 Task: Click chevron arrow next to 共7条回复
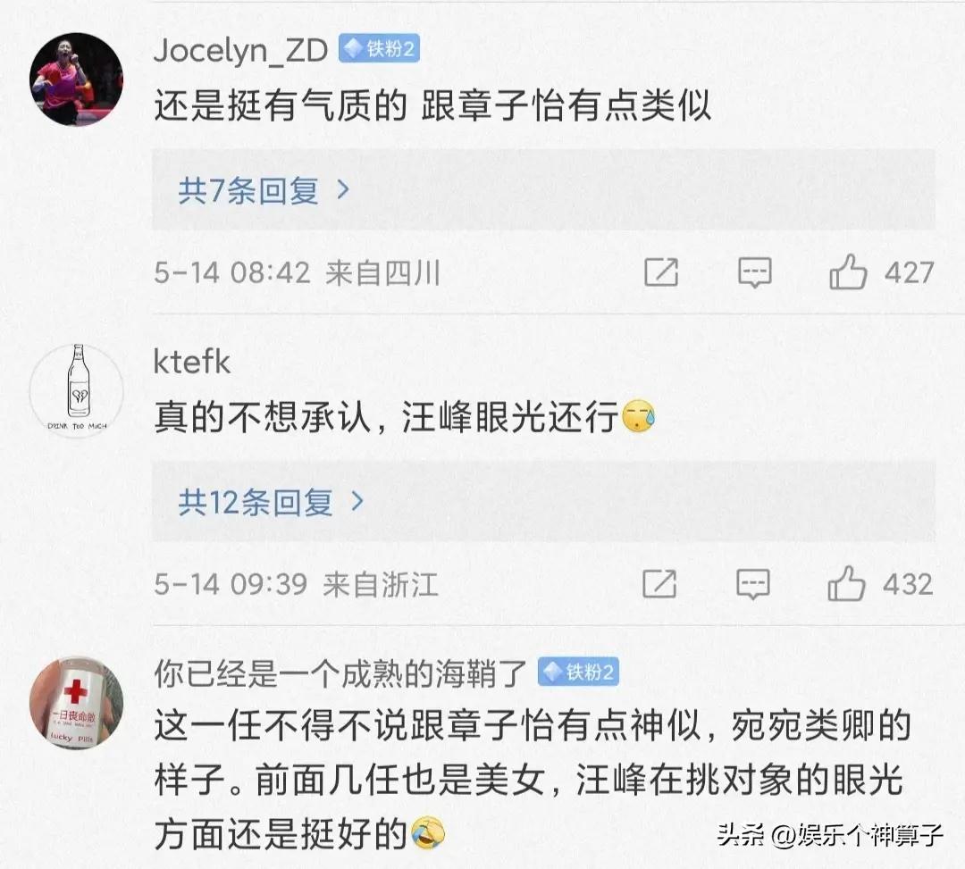(343, 190)
